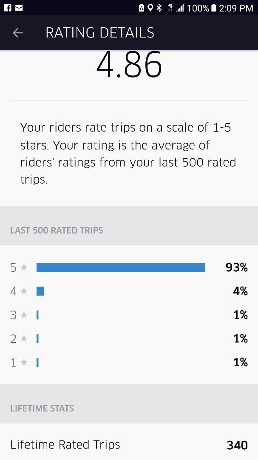Tap the 4.86 overall rating number
The height and width of the screenshot is (460, 258).
(x=129, y=65)
